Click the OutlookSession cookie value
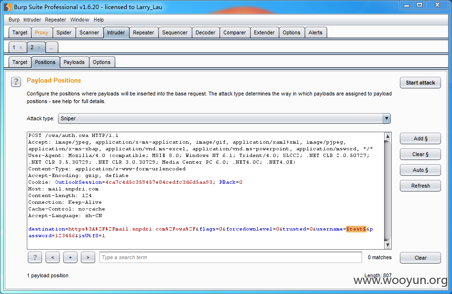This screenshot has height=294, width=452. [x=158, y=182]
